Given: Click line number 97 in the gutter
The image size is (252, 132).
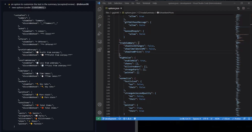Looking at the screenshot, I should pos(109,78).
